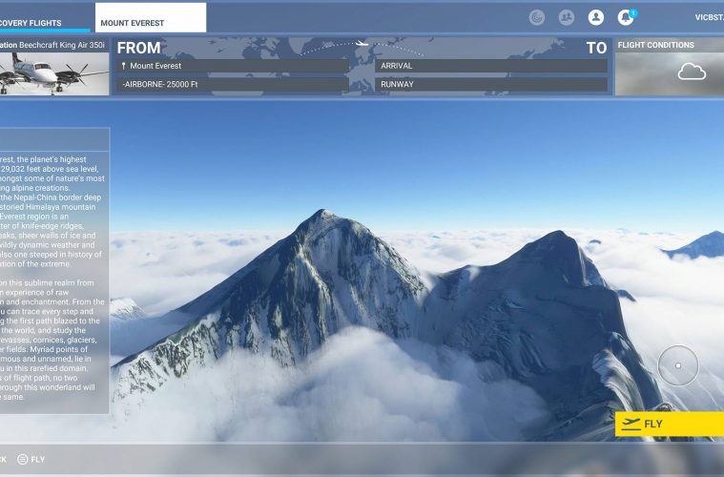Viewport: 724px width, 477px height.
Task: Select the Beechcraft King Air 350i thumbnail
Action: click(x=54, y=73)
